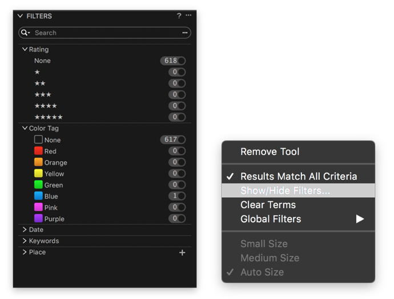Open the Filters tool help question mark

(179, 16)
